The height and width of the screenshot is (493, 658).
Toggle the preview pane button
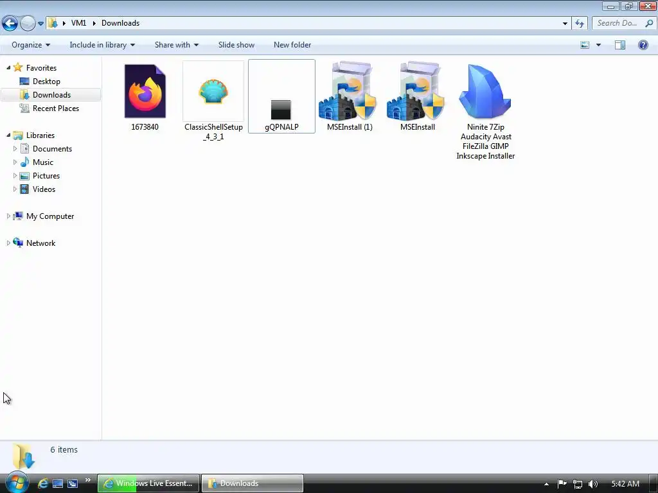[x=620, y=45]
